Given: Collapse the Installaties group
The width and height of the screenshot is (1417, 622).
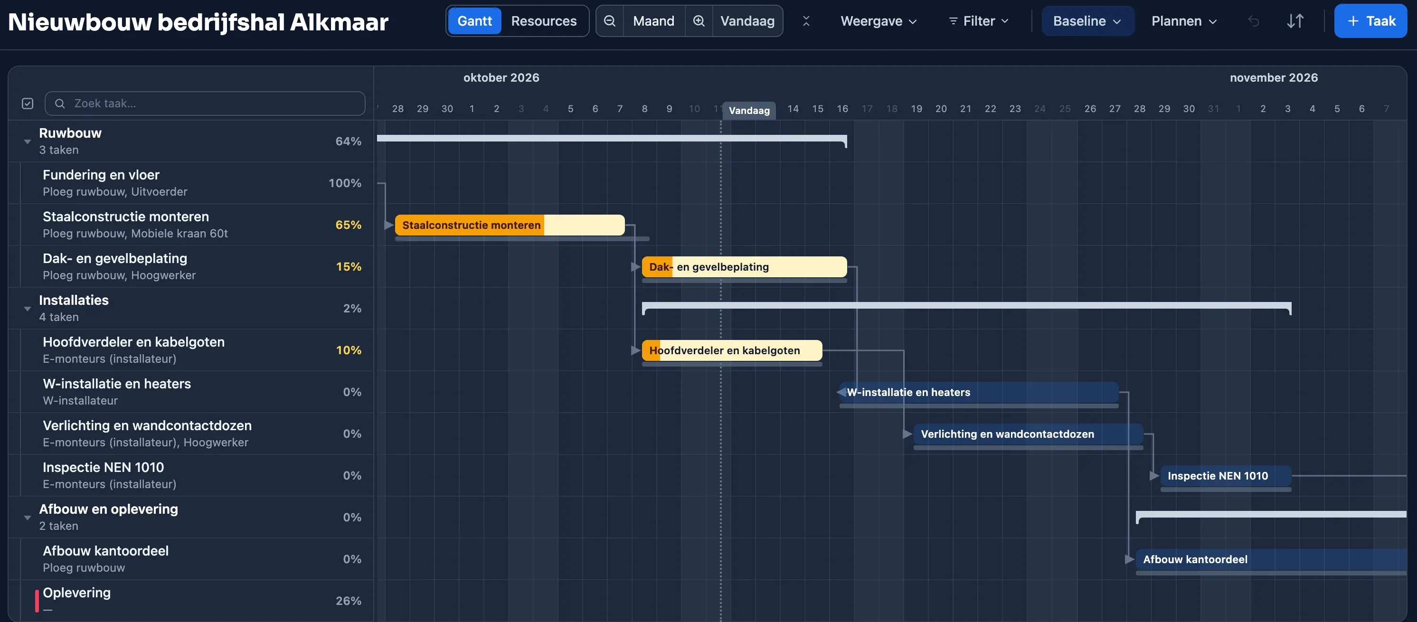Looking at the screenshot, I should (28, 309).
